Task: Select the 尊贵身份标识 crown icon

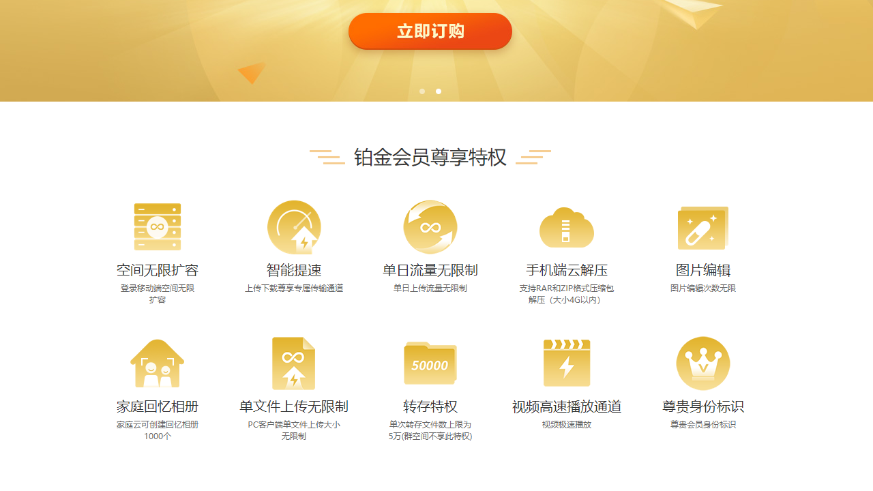Action: tap(703, 363)
